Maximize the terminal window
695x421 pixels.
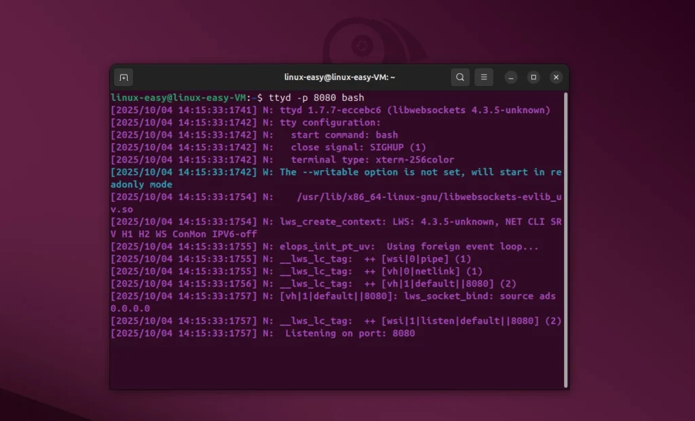click(533, 77)
